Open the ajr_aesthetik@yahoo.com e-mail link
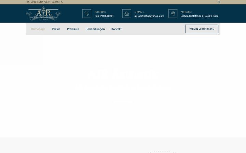This screenshot has height=153, width=246. (x=149, y=16)
